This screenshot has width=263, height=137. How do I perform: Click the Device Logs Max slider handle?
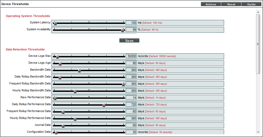57,57
